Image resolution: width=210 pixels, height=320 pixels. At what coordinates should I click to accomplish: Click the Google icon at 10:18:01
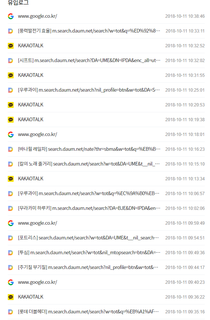11,134
